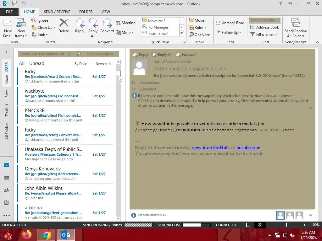Screen dimensions: 322x241
Task: Toggle Unread/Read status
Action: click(230, 23)
